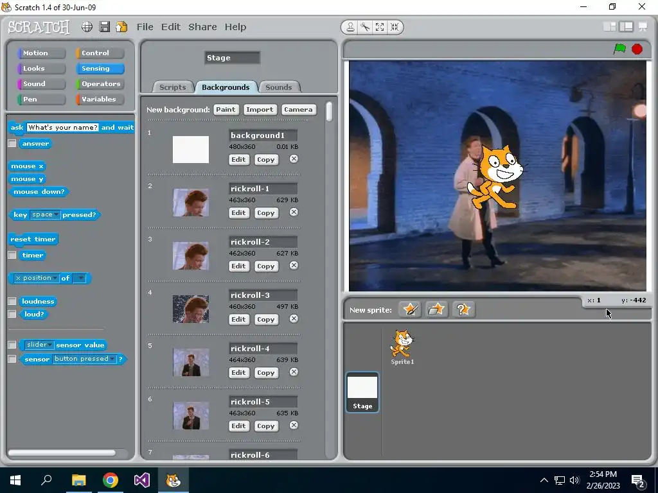Click the share project icon
This screenshot has height=493, width=658.
click(x=121, y=27)
